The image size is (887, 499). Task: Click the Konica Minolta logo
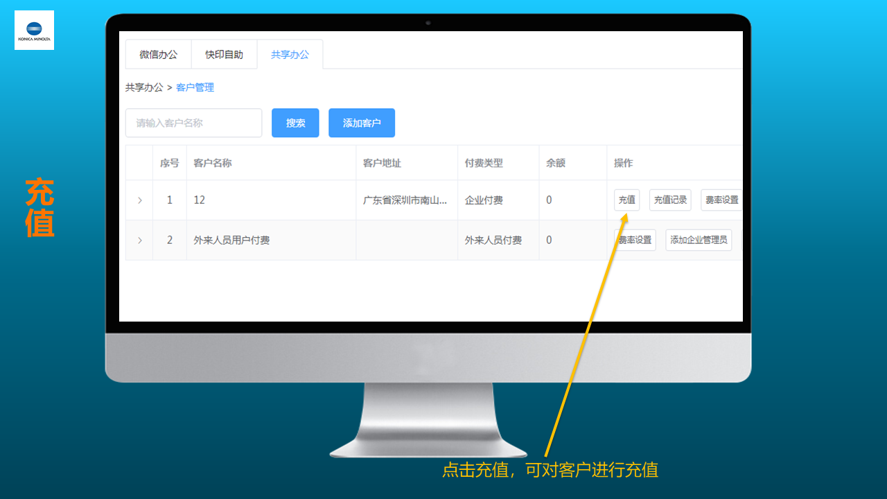34,30
